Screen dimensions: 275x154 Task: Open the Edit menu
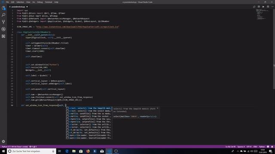(x=12, y=2)
